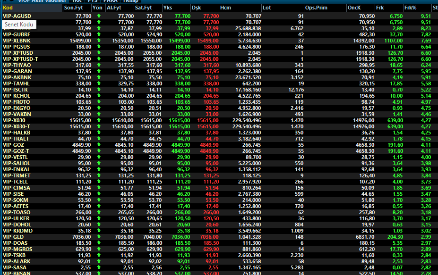The height and width of the screenshot is (275, 438).
Task: Click the up arrow in VIP-AKBNK row
Action: (99, 77)
